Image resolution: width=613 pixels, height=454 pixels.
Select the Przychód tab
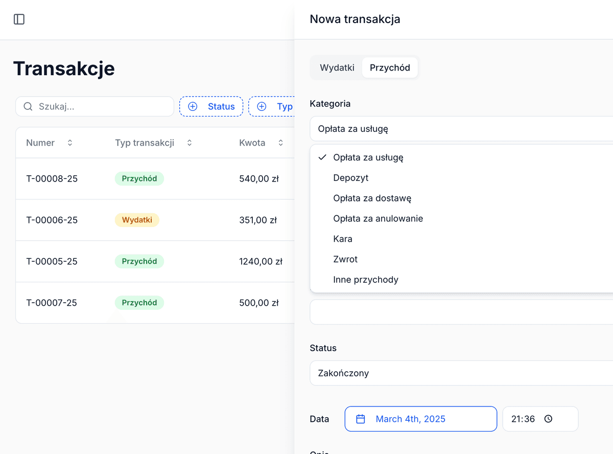coord(390,67)
